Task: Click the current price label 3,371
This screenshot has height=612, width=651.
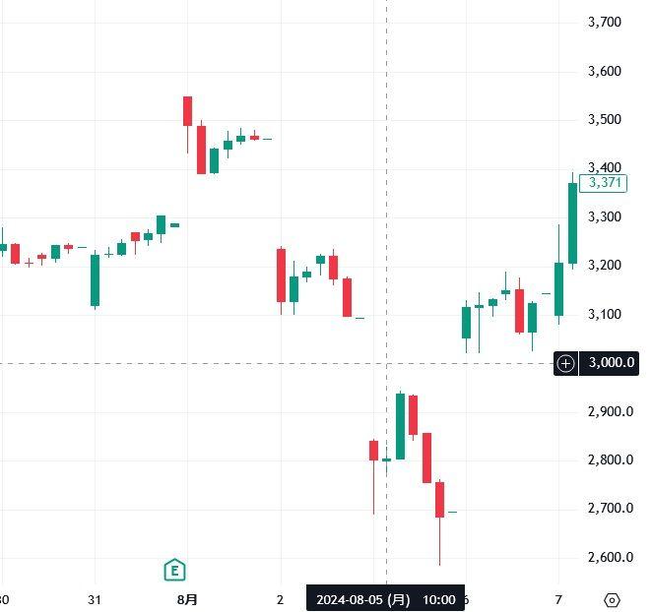Action: point(603,182)
